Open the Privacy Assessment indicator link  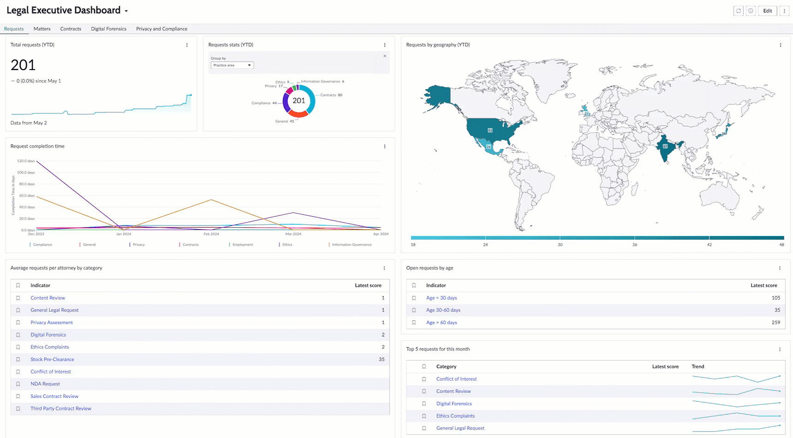point(52,323)
